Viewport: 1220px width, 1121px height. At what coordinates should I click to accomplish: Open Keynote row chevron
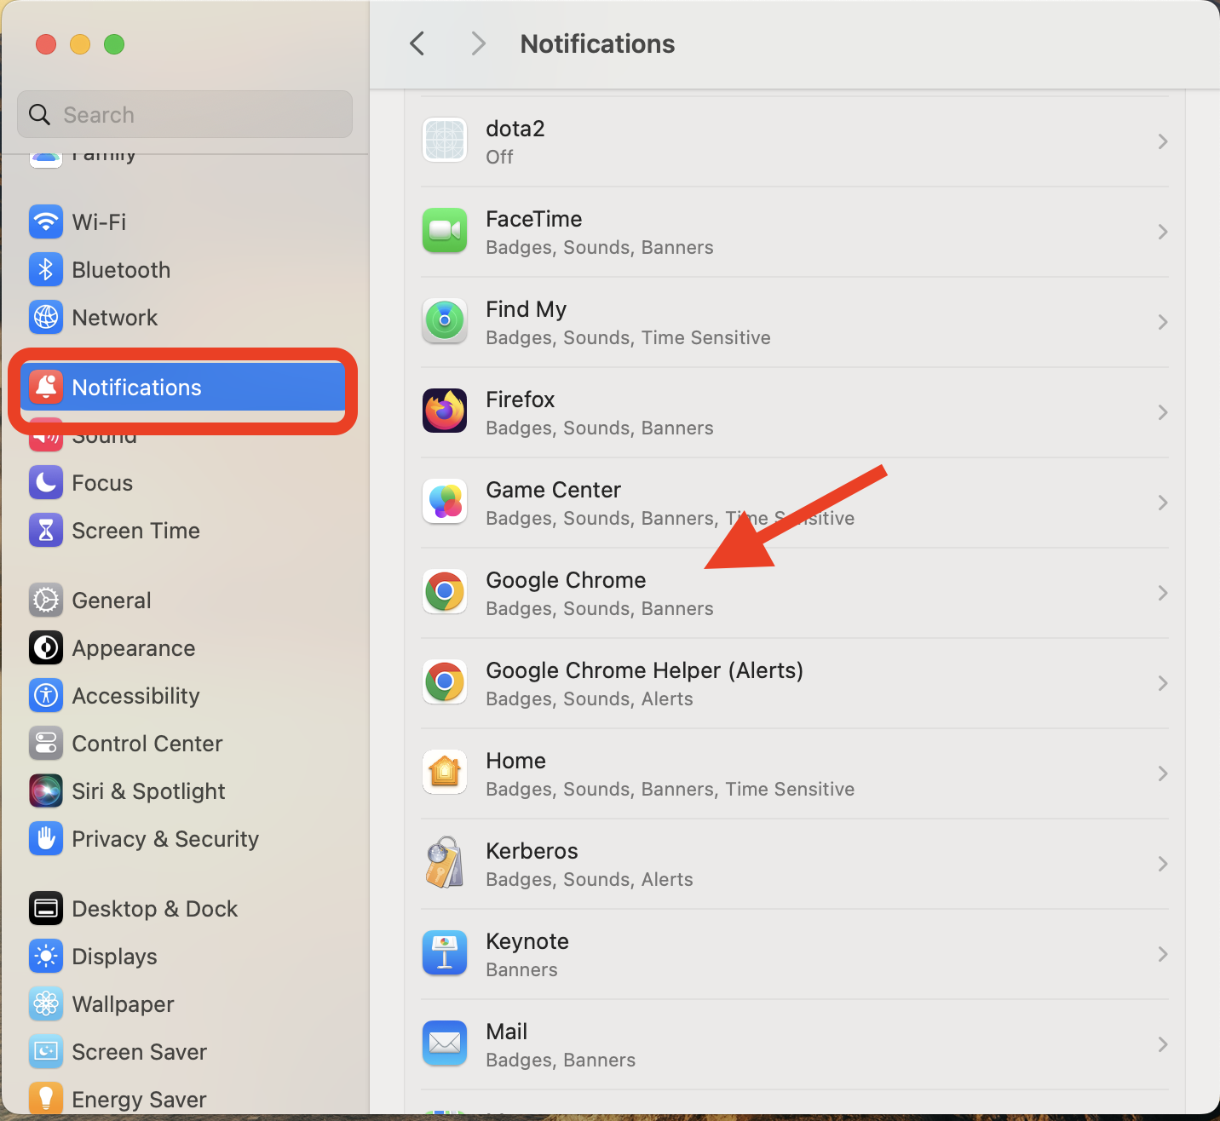pyautogui.click(x=1163, y=954)
